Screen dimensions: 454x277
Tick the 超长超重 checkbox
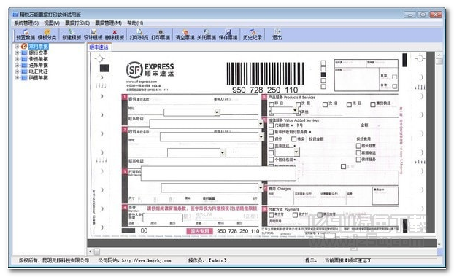click(x=358, y=146)
